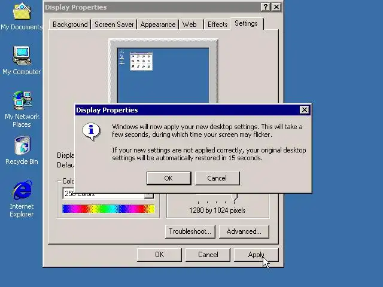Close the confirmation message dialog
Viewport: 383px width, 287px height.
pos(305,110)
